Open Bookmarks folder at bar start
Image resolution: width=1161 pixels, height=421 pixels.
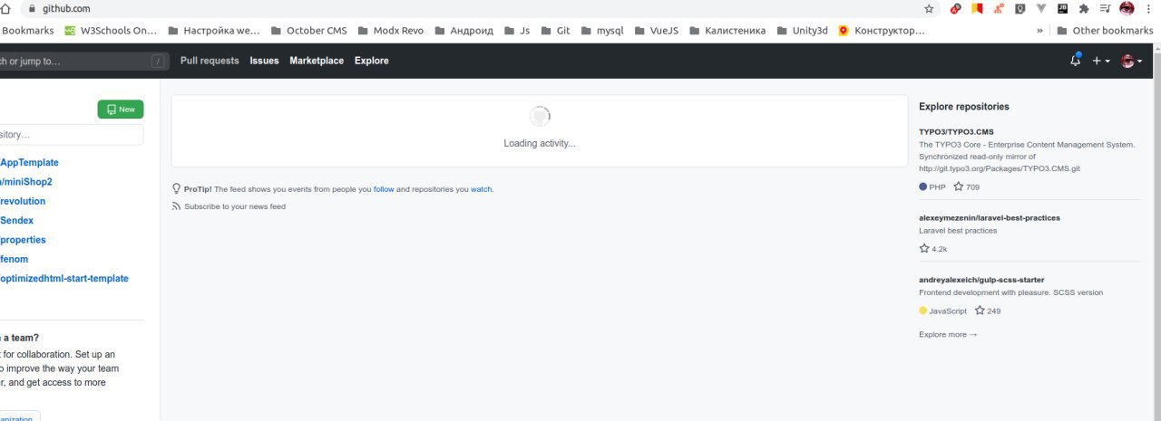click(28, 30)
